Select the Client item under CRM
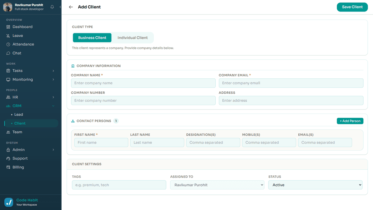 click(x=31, y=124)
